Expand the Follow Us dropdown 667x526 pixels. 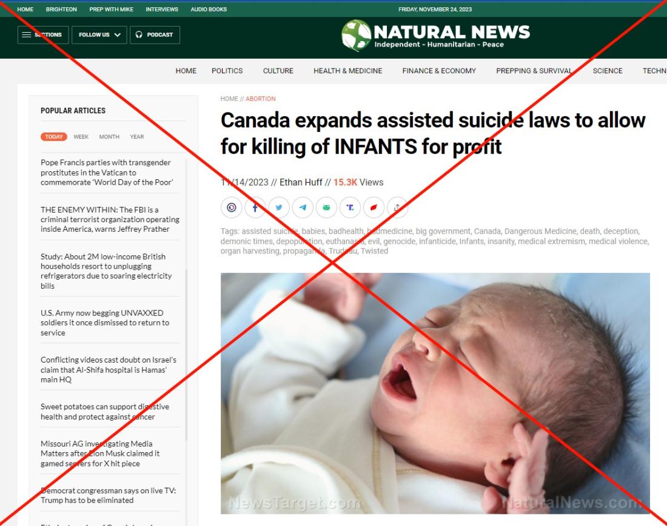99,35
